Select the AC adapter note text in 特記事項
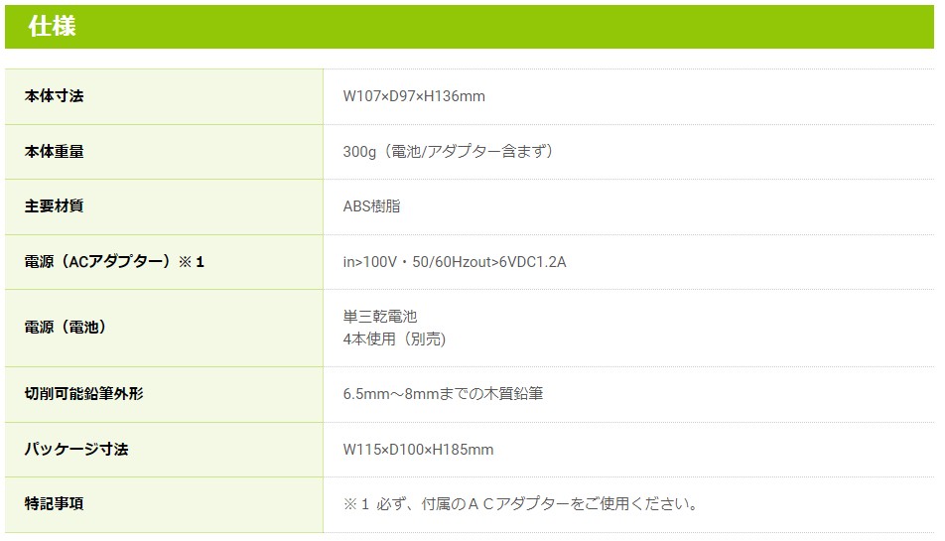 click(x=521, y=503)
